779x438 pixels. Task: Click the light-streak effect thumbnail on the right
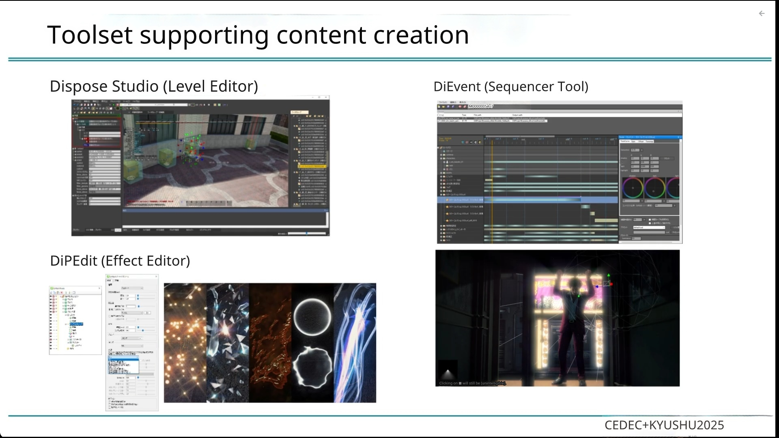pyautogui.click(x=355, y=343)
